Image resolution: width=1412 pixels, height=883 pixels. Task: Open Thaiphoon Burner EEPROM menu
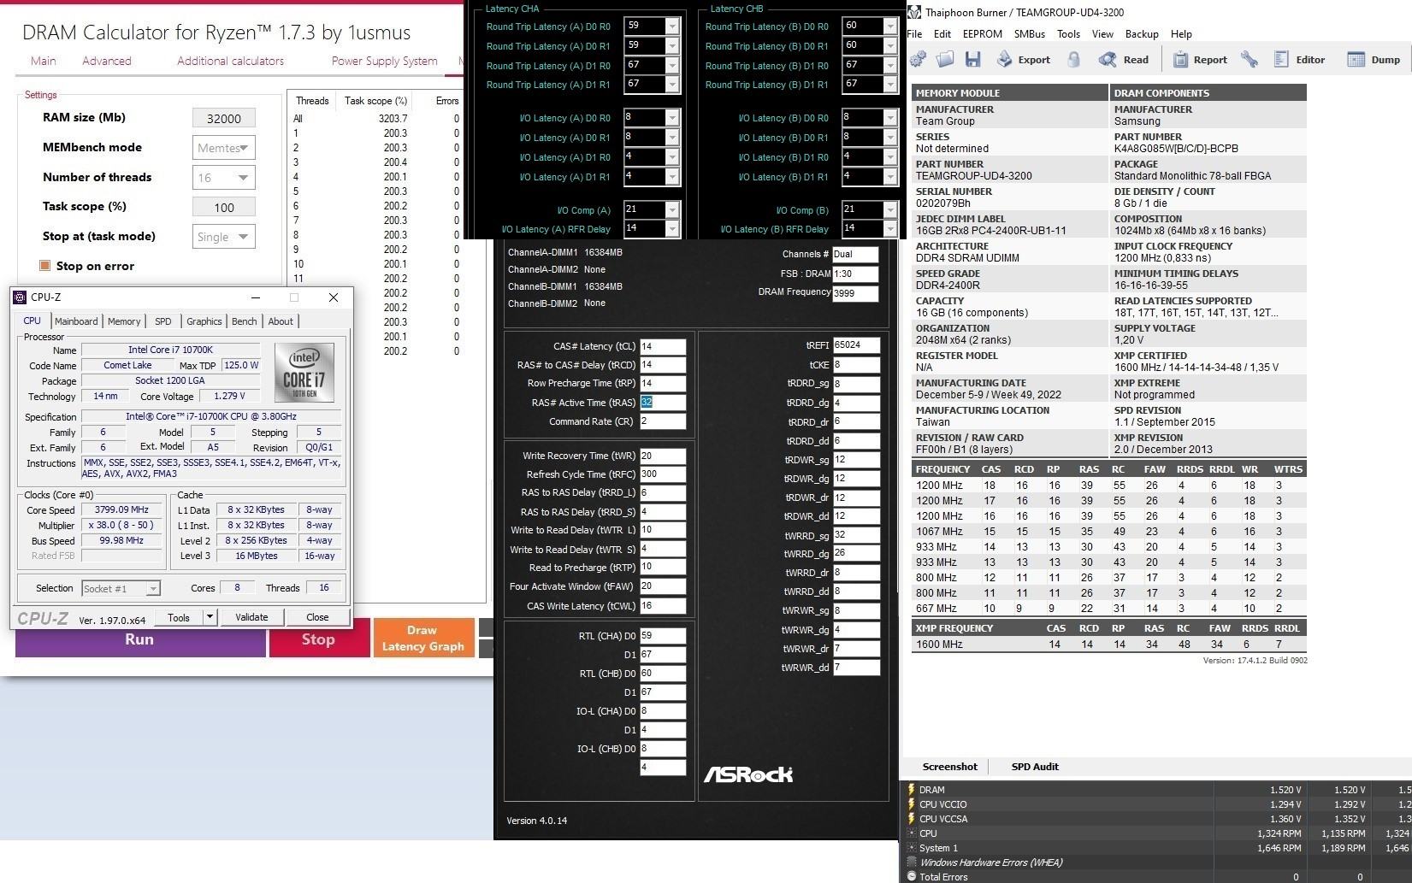(x=982, y=34)
